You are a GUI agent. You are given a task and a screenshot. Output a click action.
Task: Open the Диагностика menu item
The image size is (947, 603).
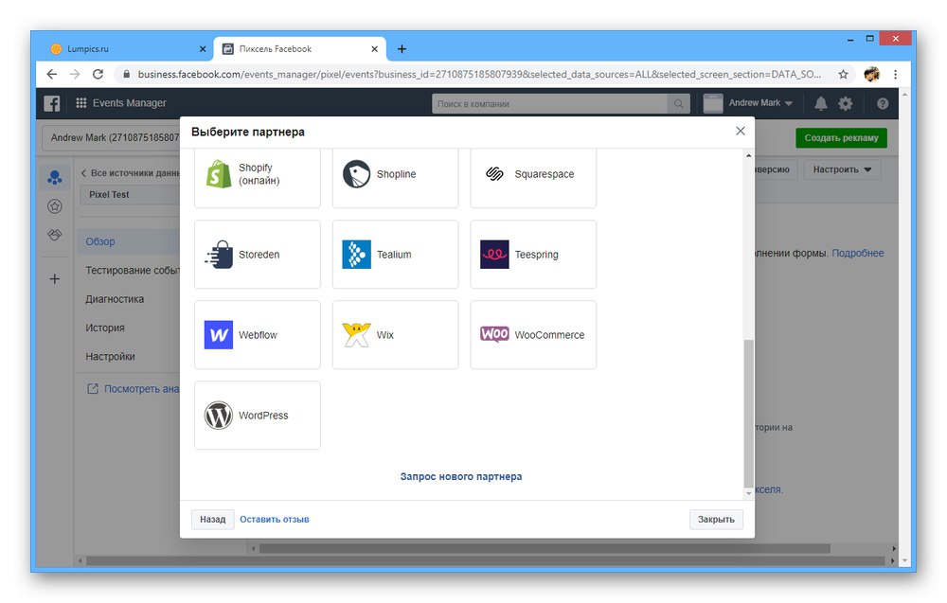pos(115,299)
